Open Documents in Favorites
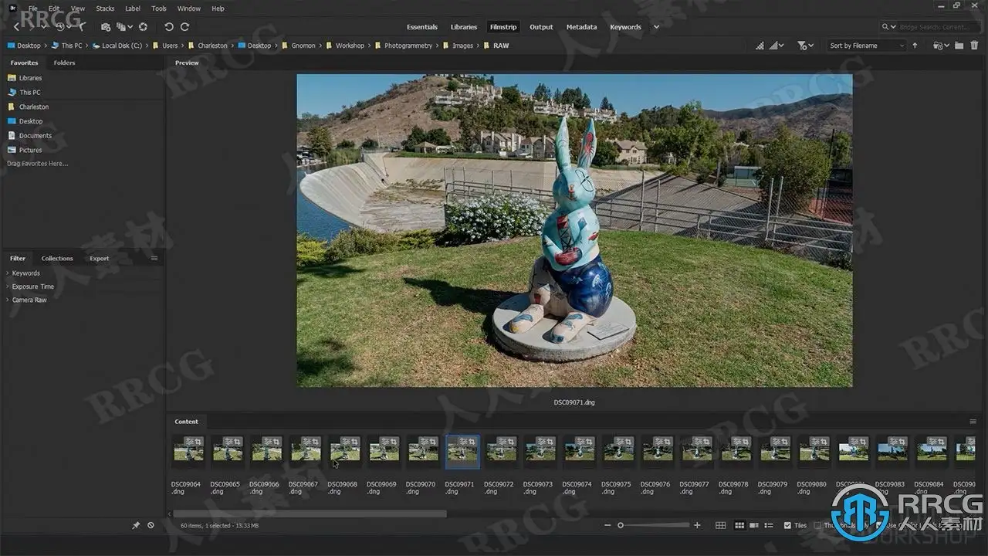The height and width of the screenshot is (556, 988). [x=35, y=136]
